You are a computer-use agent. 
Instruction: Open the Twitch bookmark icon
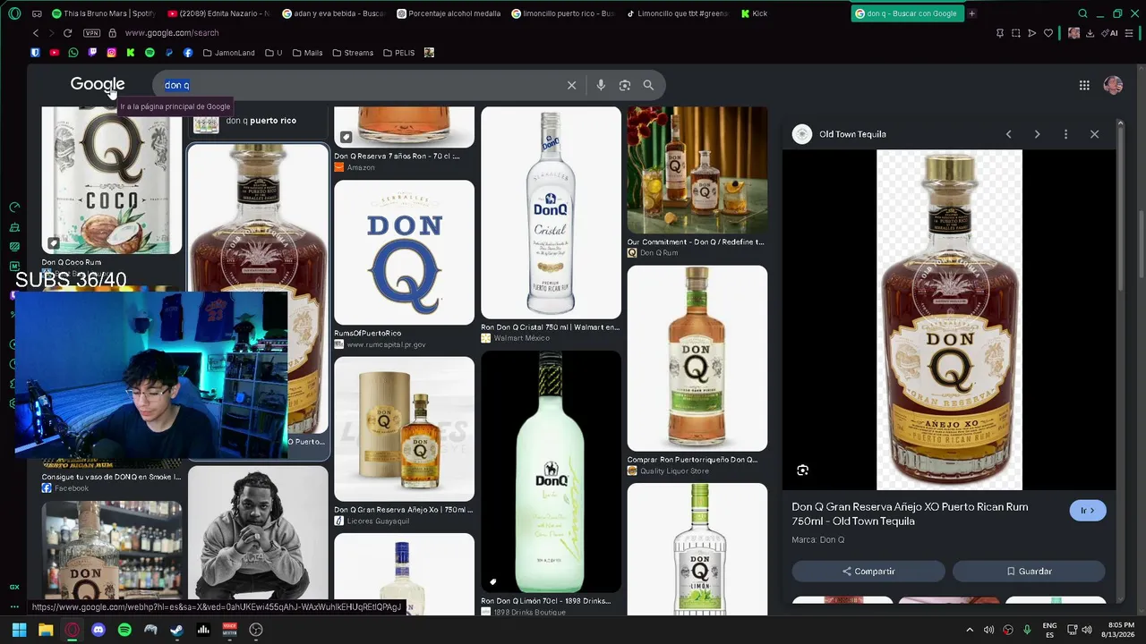coord(92,53)
